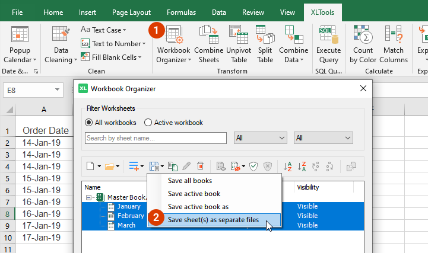
Task: Select the February sheet row
Action: click(131, 216)
